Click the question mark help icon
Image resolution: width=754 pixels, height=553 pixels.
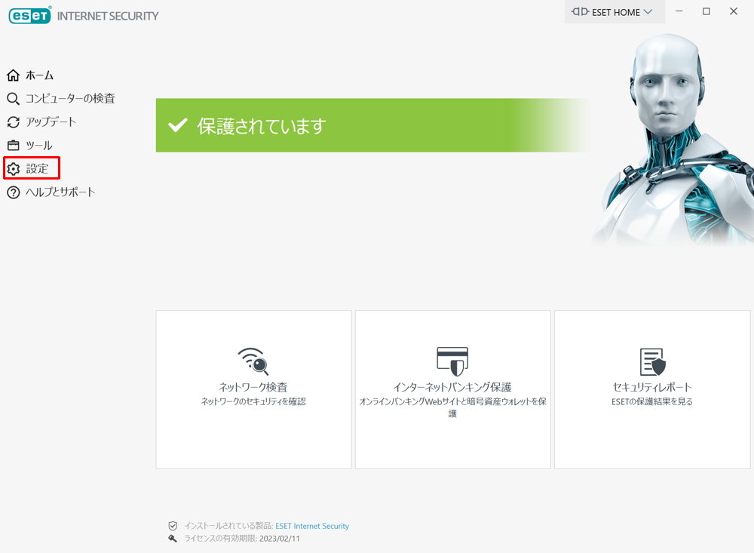[13, 192]
